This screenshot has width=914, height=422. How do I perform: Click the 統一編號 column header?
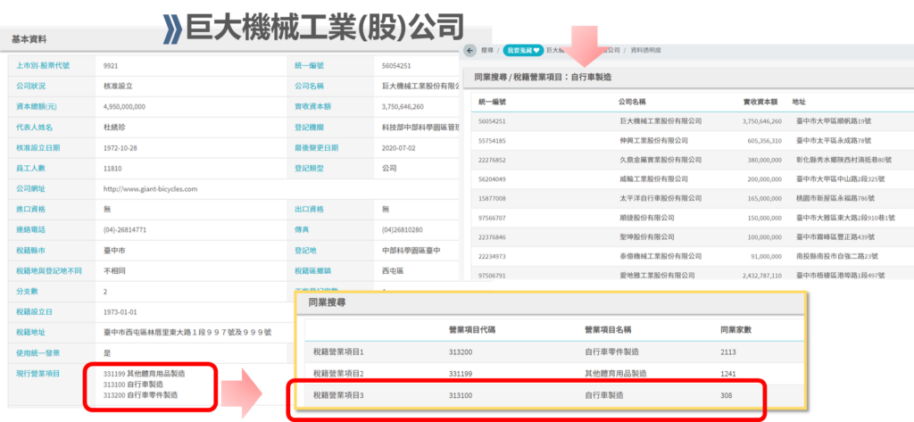[492, 102]
